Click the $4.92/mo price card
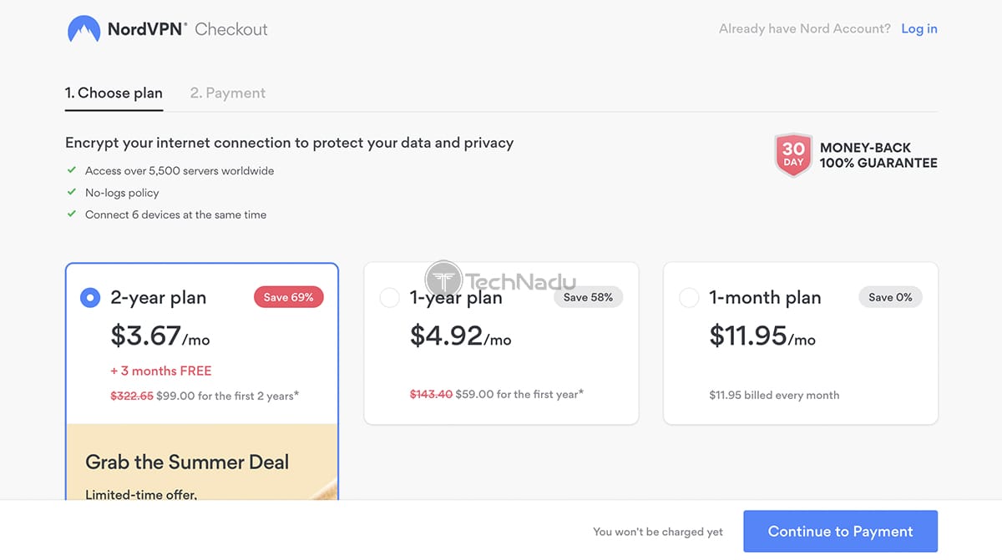This screenshot has width=1002, height=560. coord(501,343)
